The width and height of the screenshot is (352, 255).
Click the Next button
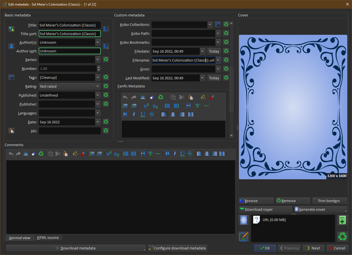(x=313, y=248)
